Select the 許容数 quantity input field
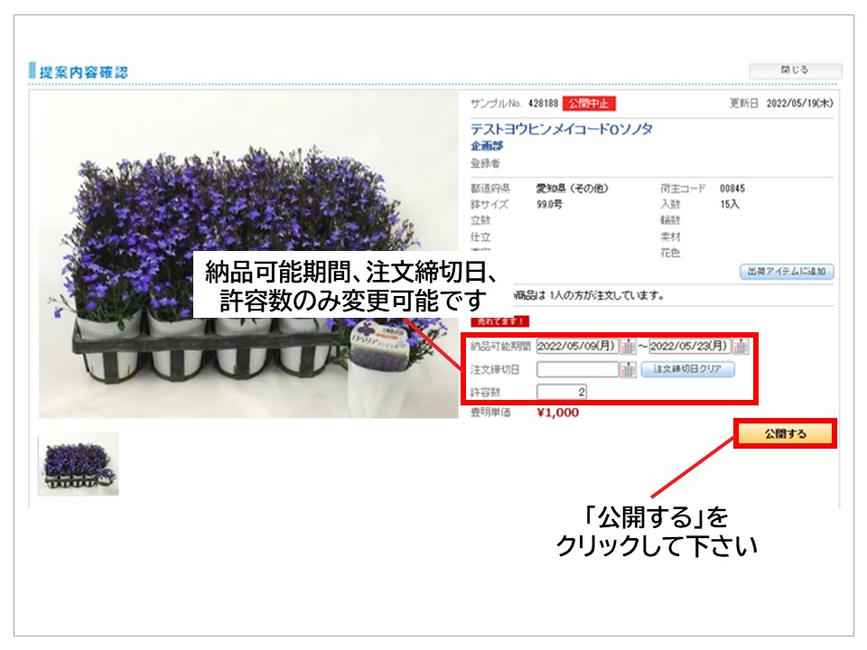Viewport: 867px width, 650px height. click(563, 392)
